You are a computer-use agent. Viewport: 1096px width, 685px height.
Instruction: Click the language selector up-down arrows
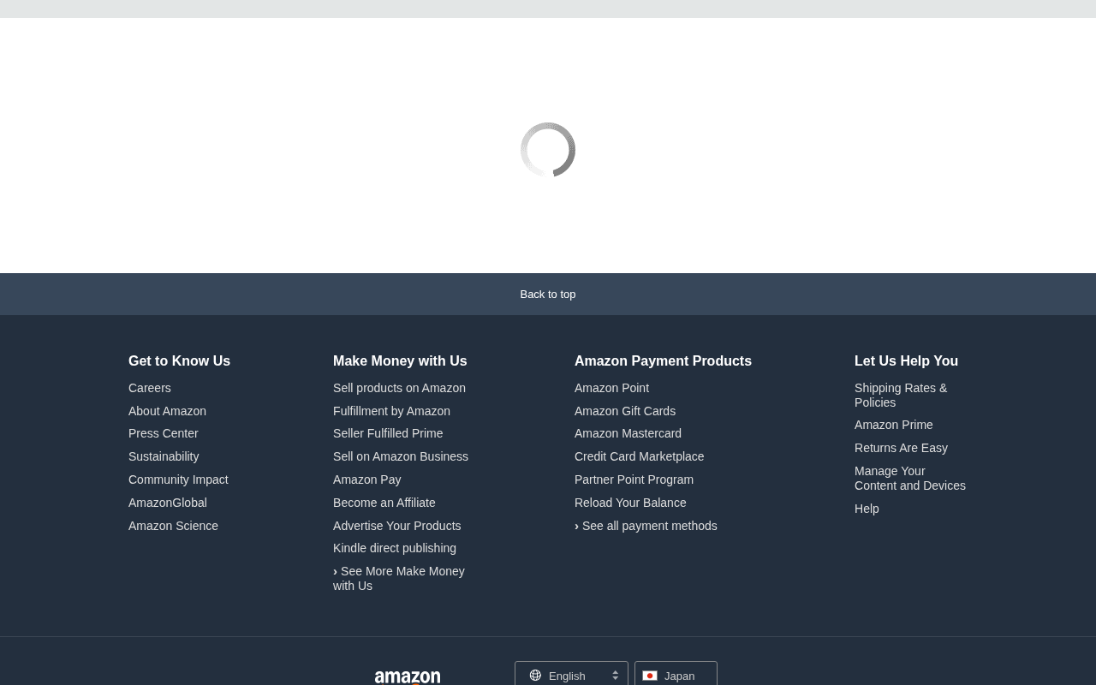tap(615, 676)
